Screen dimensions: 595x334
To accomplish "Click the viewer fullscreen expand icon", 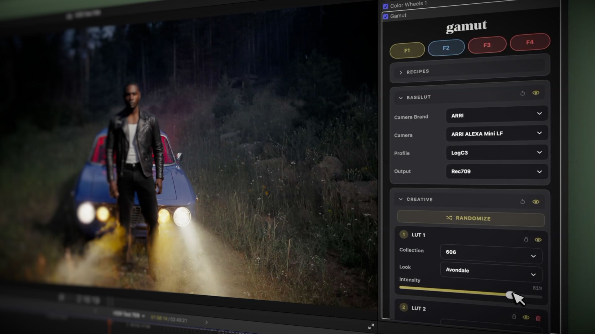I will (x=371, y=327).
